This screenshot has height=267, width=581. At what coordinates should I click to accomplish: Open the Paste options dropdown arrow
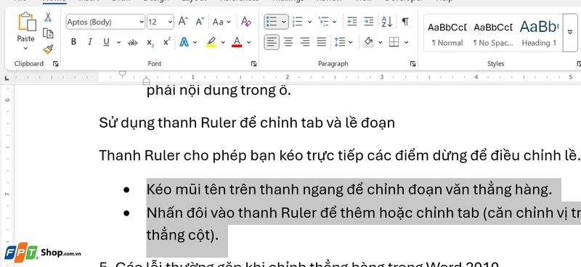click(25, 49)
